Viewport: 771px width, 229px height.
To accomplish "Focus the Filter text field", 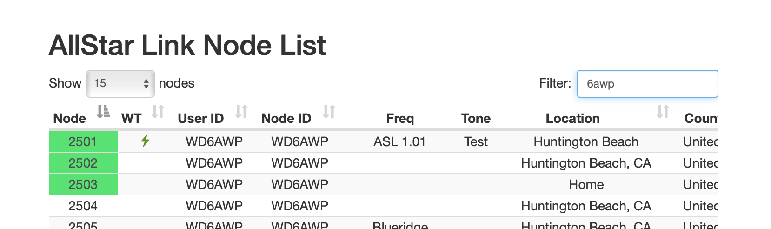I will click(x=648, y=84).
